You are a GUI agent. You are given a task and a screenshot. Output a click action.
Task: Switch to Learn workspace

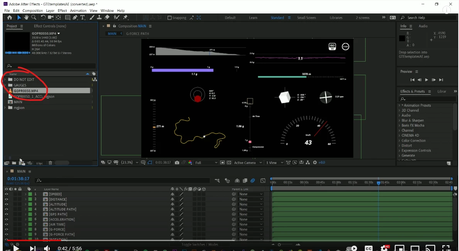tap(253, 18)
